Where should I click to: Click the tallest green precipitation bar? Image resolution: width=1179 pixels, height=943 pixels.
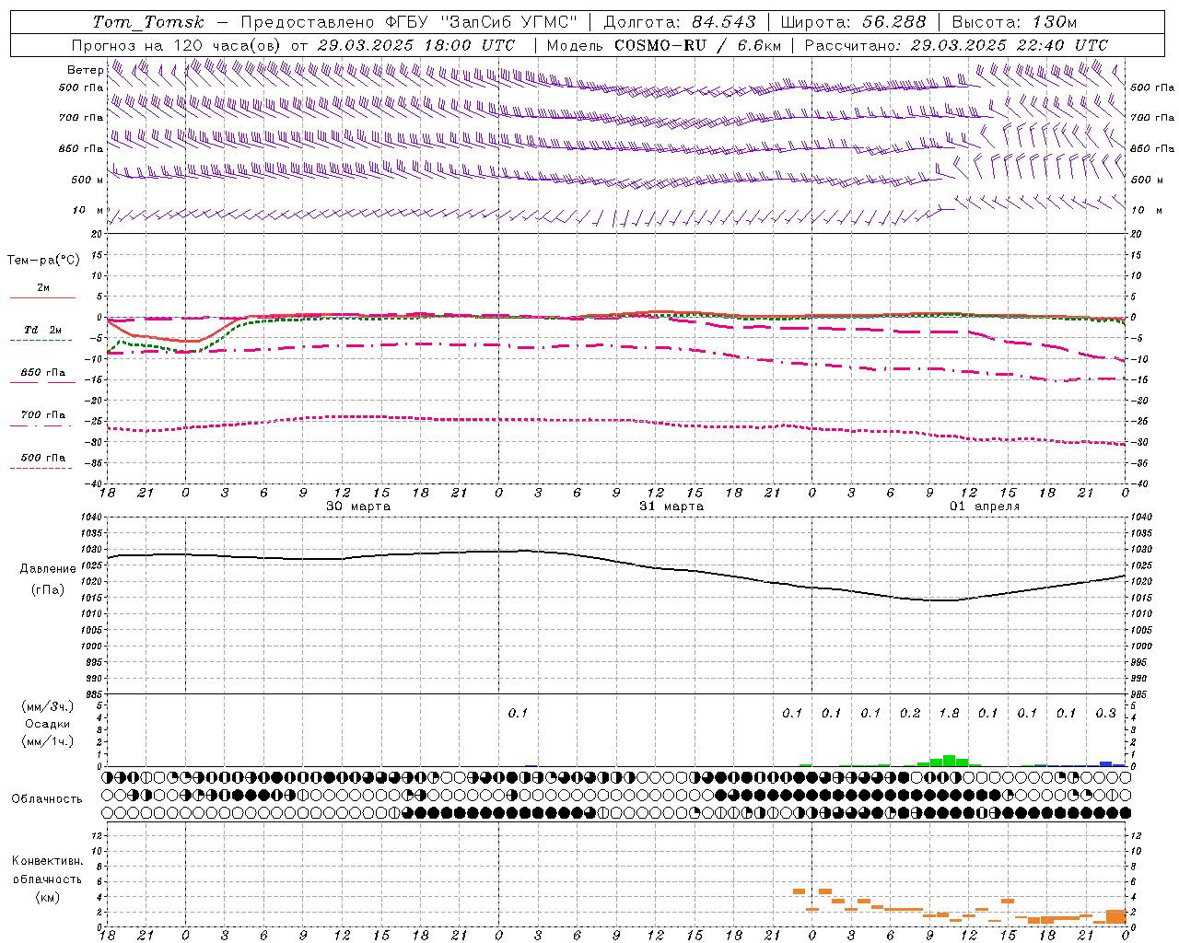click(949, 761)
